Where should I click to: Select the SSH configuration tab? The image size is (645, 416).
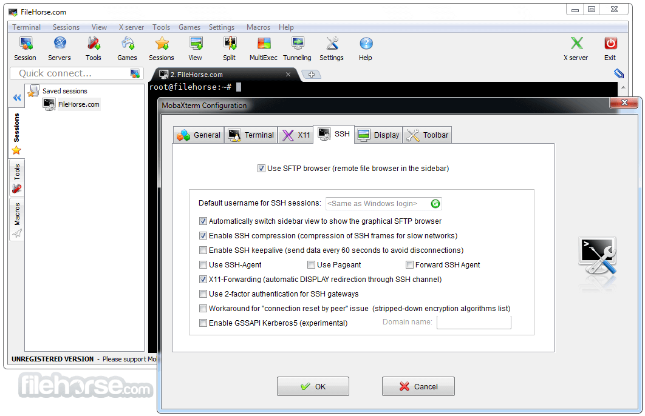pyautogui.click(x=334, y=134)
